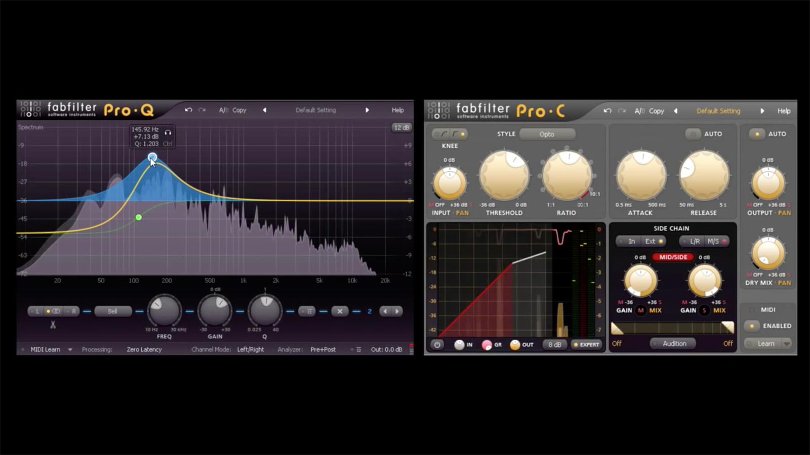The height and width of the screenshot is (455, 810).
Task: Select soft knee button in Pro-C
Action: point(441,134)
